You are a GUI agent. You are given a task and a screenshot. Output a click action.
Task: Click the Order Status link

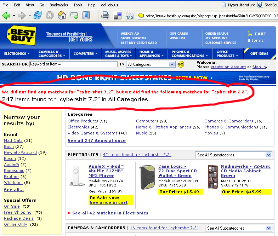pos(217,34)
